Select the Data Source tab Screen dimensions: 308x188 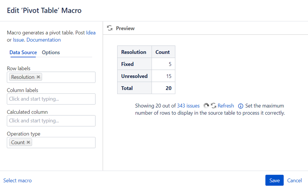[x=23, y=52]
